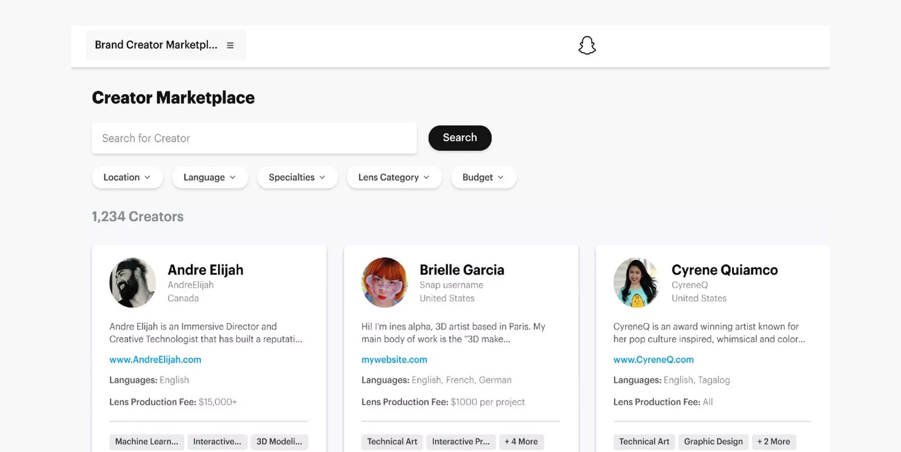Viewport: 901px width, 452px height.
Task: Click Cyrene Quiamco's profile photo
Action: pyautogui.click(x=636, y=283)
